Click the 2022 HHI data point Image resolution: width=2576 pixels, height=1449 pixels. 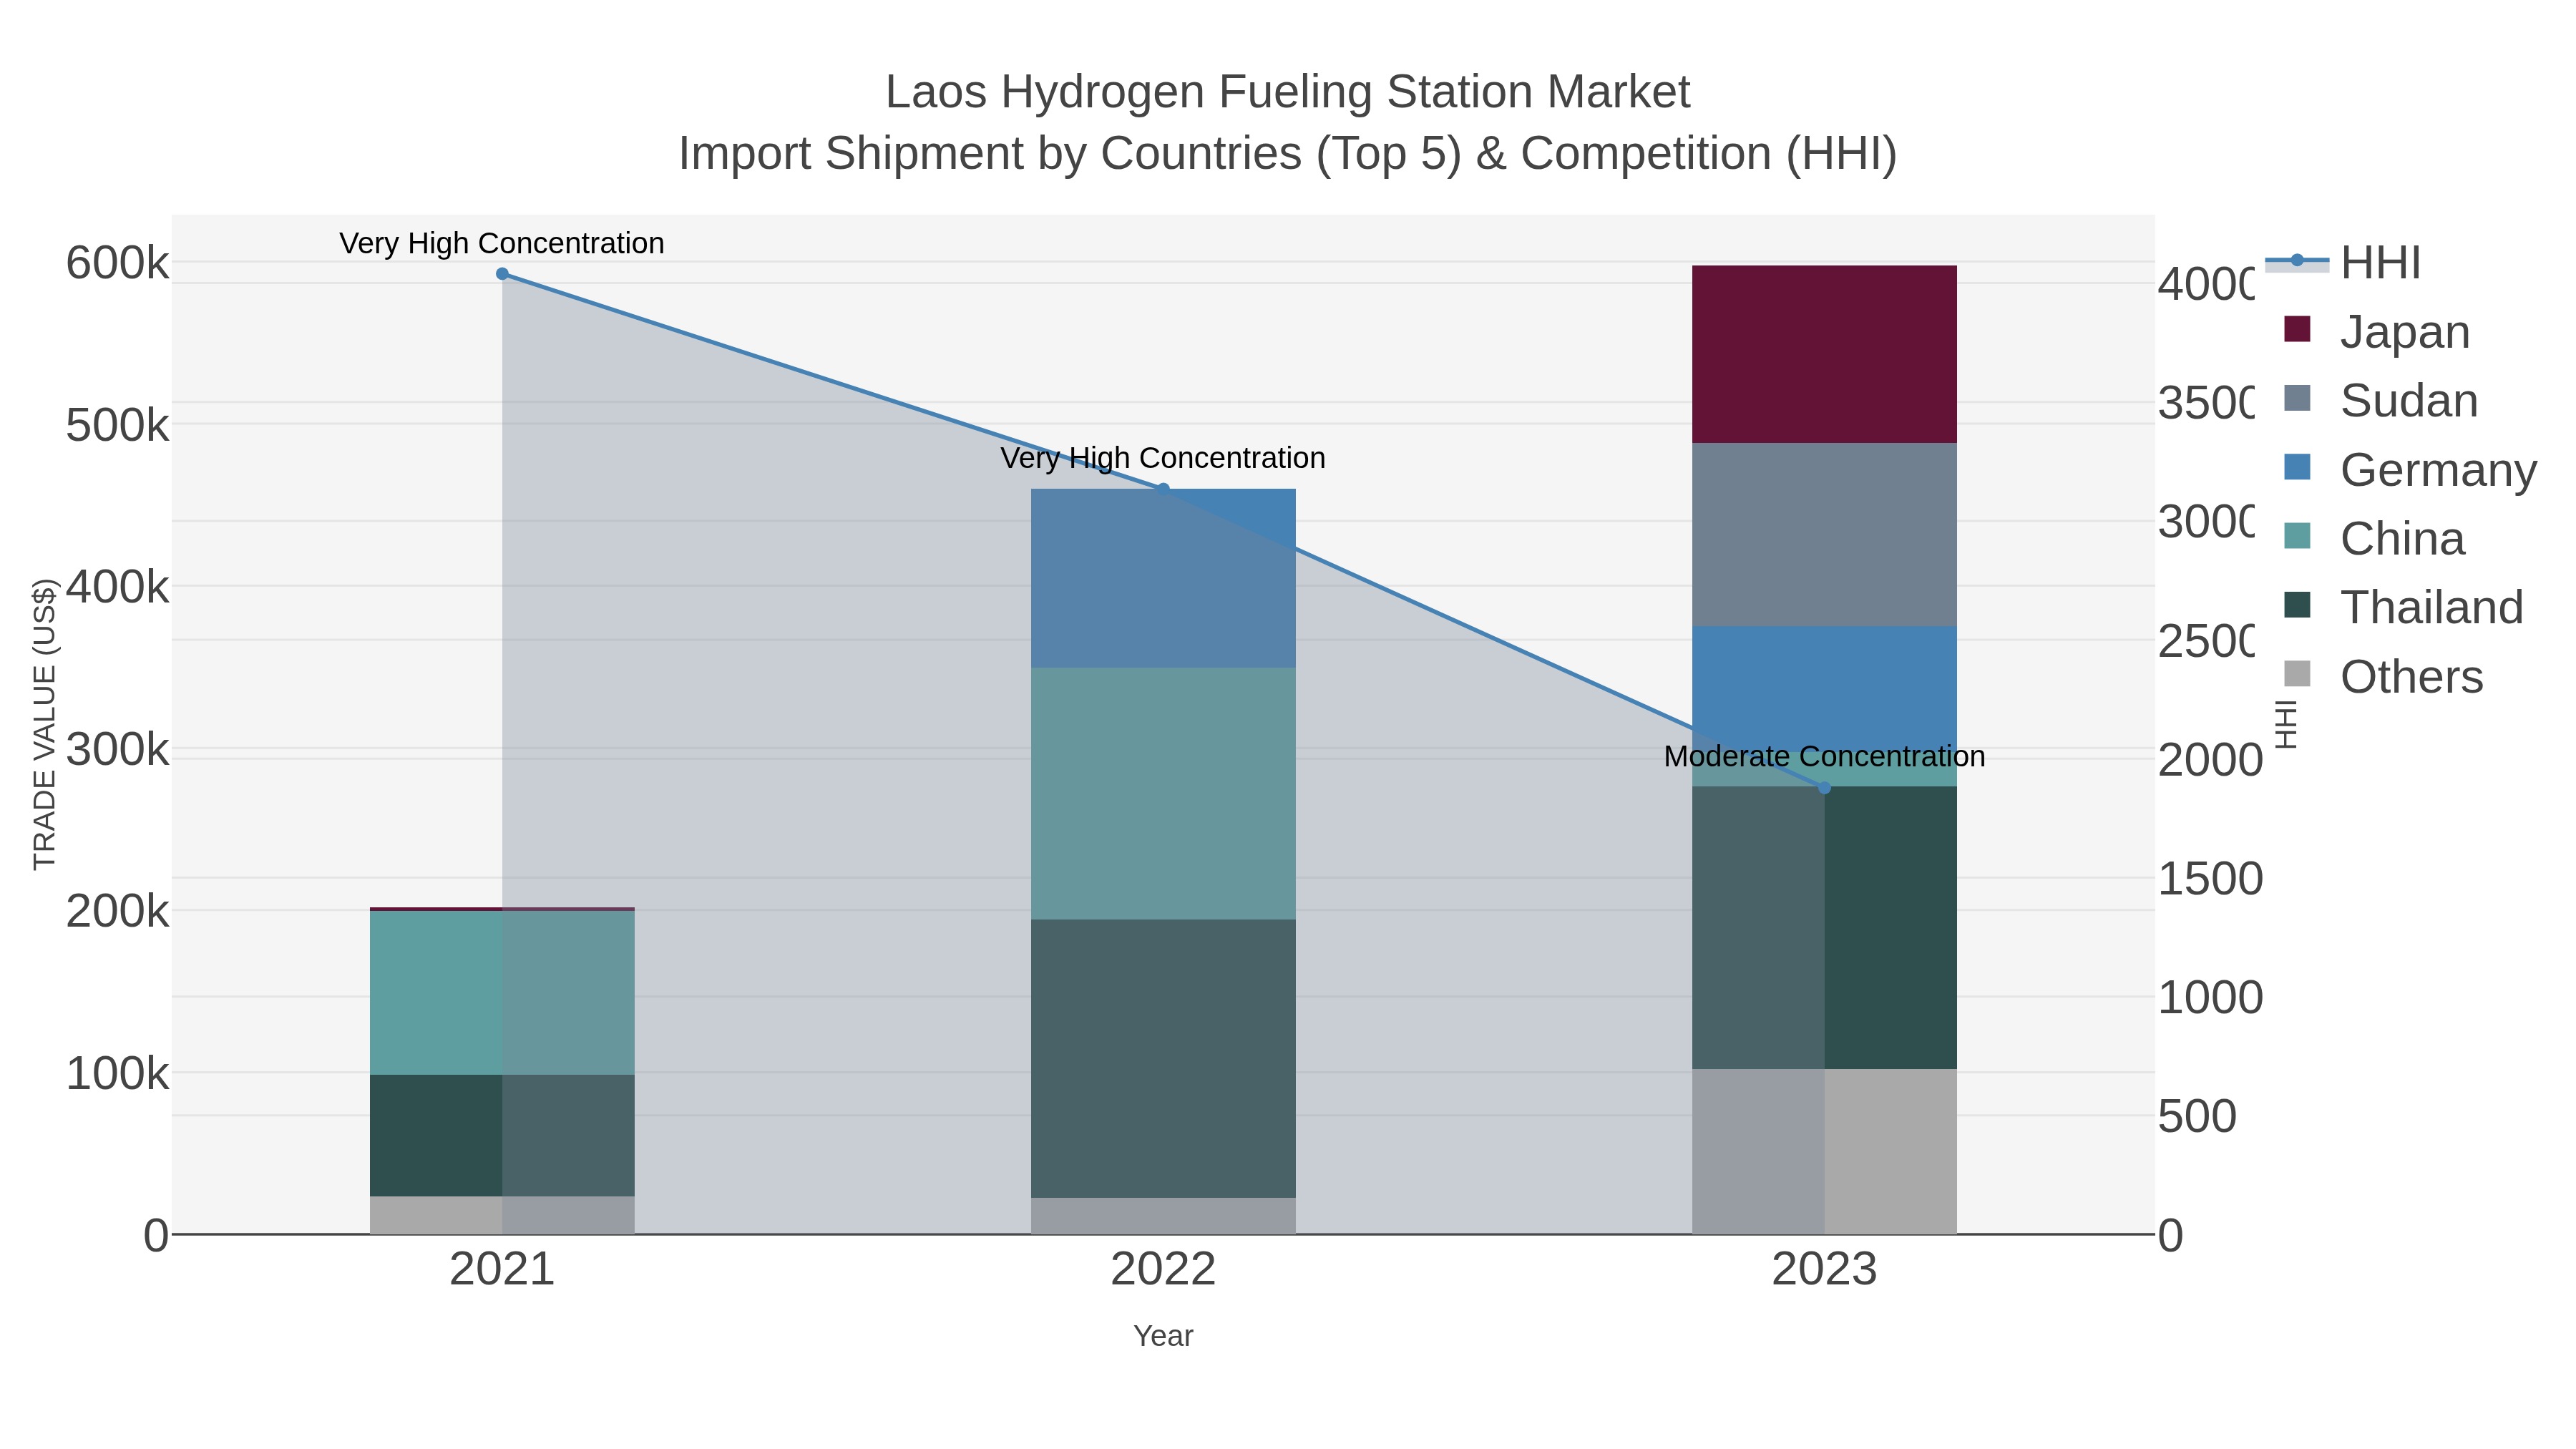(1163, 489)
